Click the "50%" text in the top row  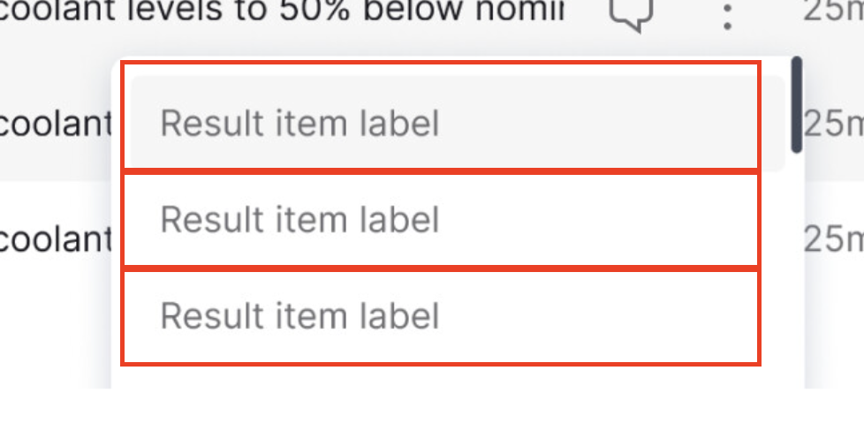click(x=315, y=11)
